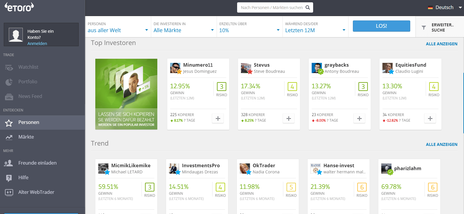The width and height of the screenshot is (464, 214).
Task: Click Stevus risk score 4 badge
Action: tap(292, 87)
